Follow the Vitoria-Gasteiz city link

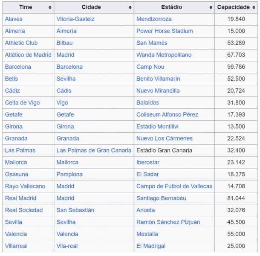[75, 19]
